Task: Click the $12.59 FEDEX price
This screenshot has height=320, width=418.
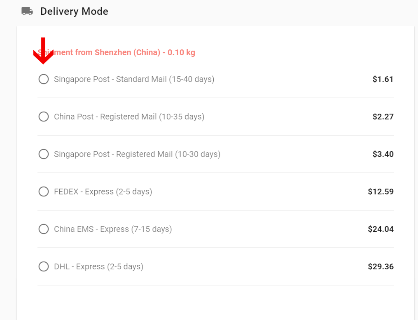Action: (x=381, y=192)
